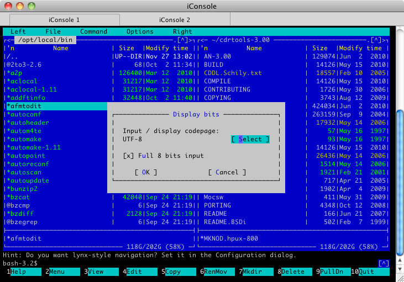Select the @bzegrep link entry
The image size is (404, 282).
pyautogui.click(x=99, y=222)
